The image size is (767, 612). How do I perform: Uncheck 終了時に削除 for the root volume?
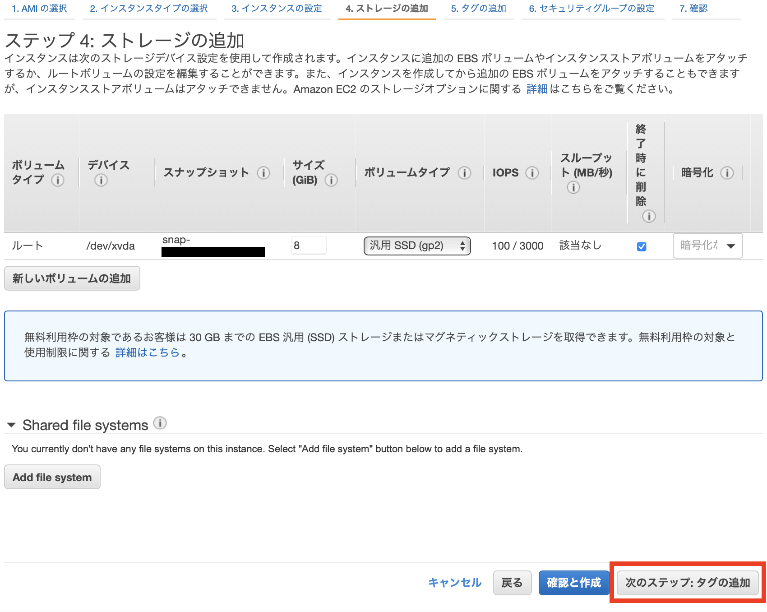642,246
